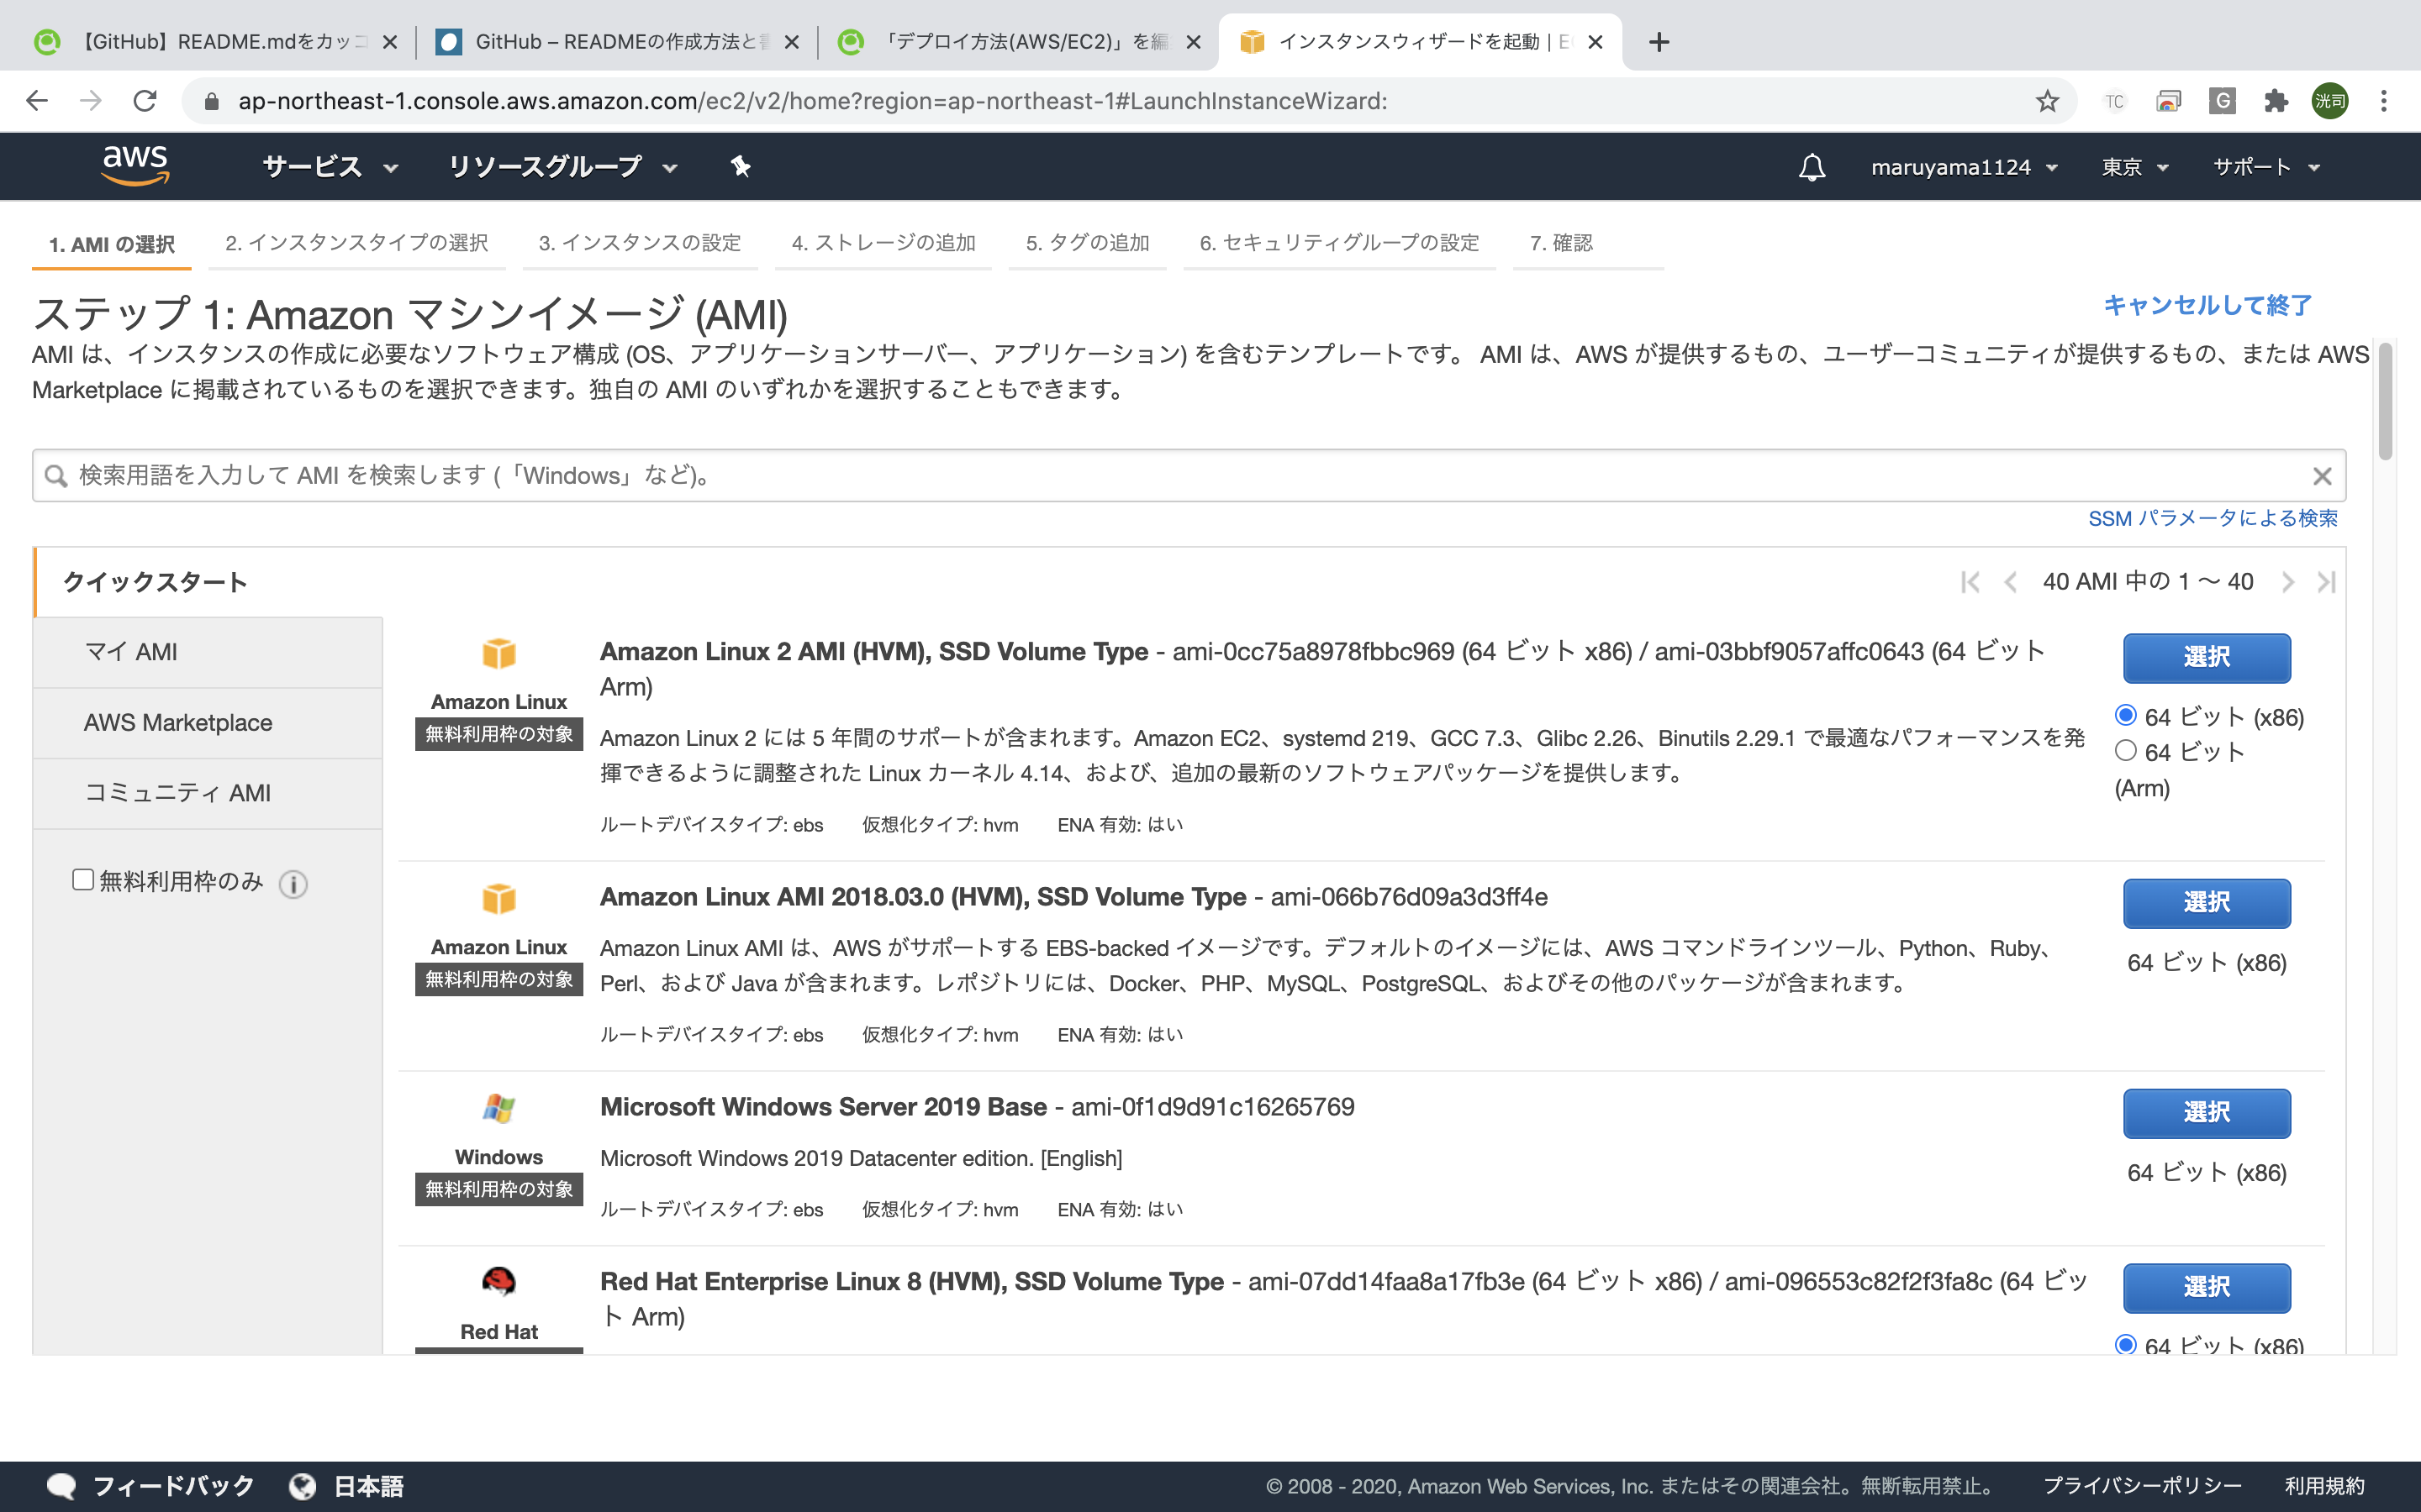
Task: Click the cast-style extension icon
Action: (x=2168, y=101)
